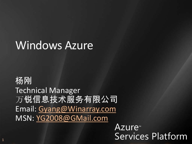Click the TM trademark symbol

coord(140,126)
